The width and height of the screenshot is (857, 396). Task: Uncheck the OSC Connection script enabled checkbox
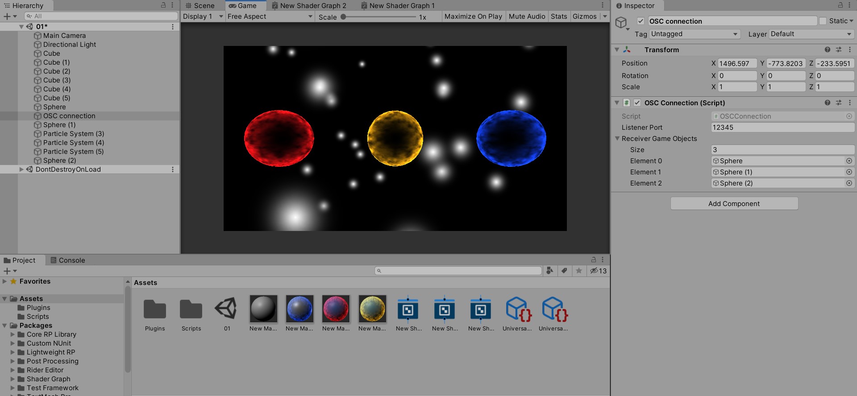[x=637, y=103]
